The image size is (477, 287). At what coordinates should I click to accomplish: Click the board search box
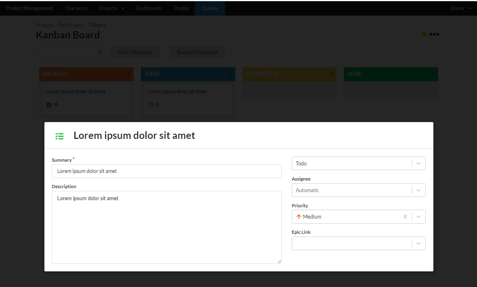71,52
